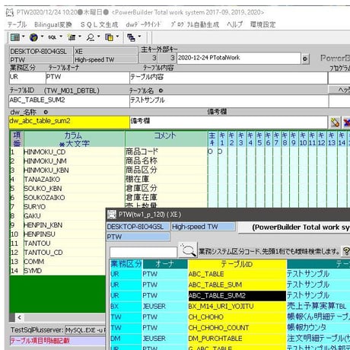The width and height of the screenshot is (350, 350).
Task: Open dropdown arrow beside table grid icon
Action: (24, 37)
